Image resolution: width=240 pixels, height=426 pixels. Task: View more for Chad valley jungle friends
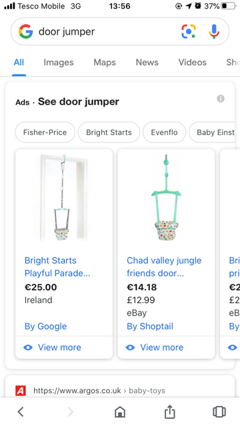coord(155,347)
